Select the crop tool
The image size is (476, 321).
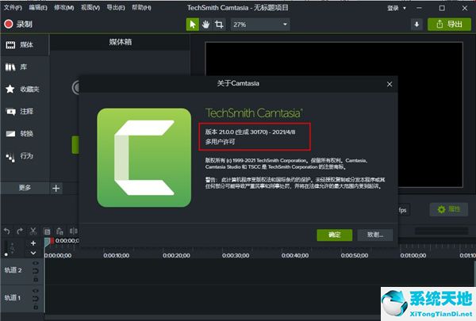tap(219, 25)
